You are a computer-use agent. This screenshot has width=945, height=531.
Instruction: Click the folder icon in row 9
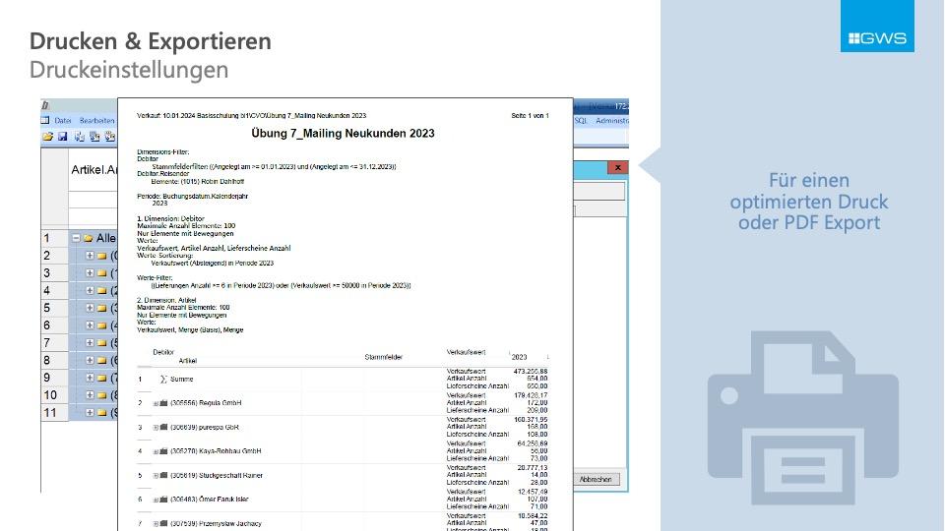pos(101,378)
